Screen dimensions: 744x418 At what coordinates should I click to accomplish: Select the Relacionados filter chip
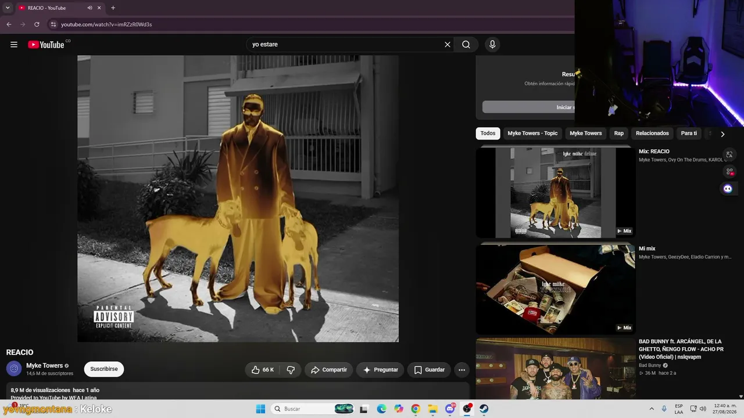pos(652,134)
